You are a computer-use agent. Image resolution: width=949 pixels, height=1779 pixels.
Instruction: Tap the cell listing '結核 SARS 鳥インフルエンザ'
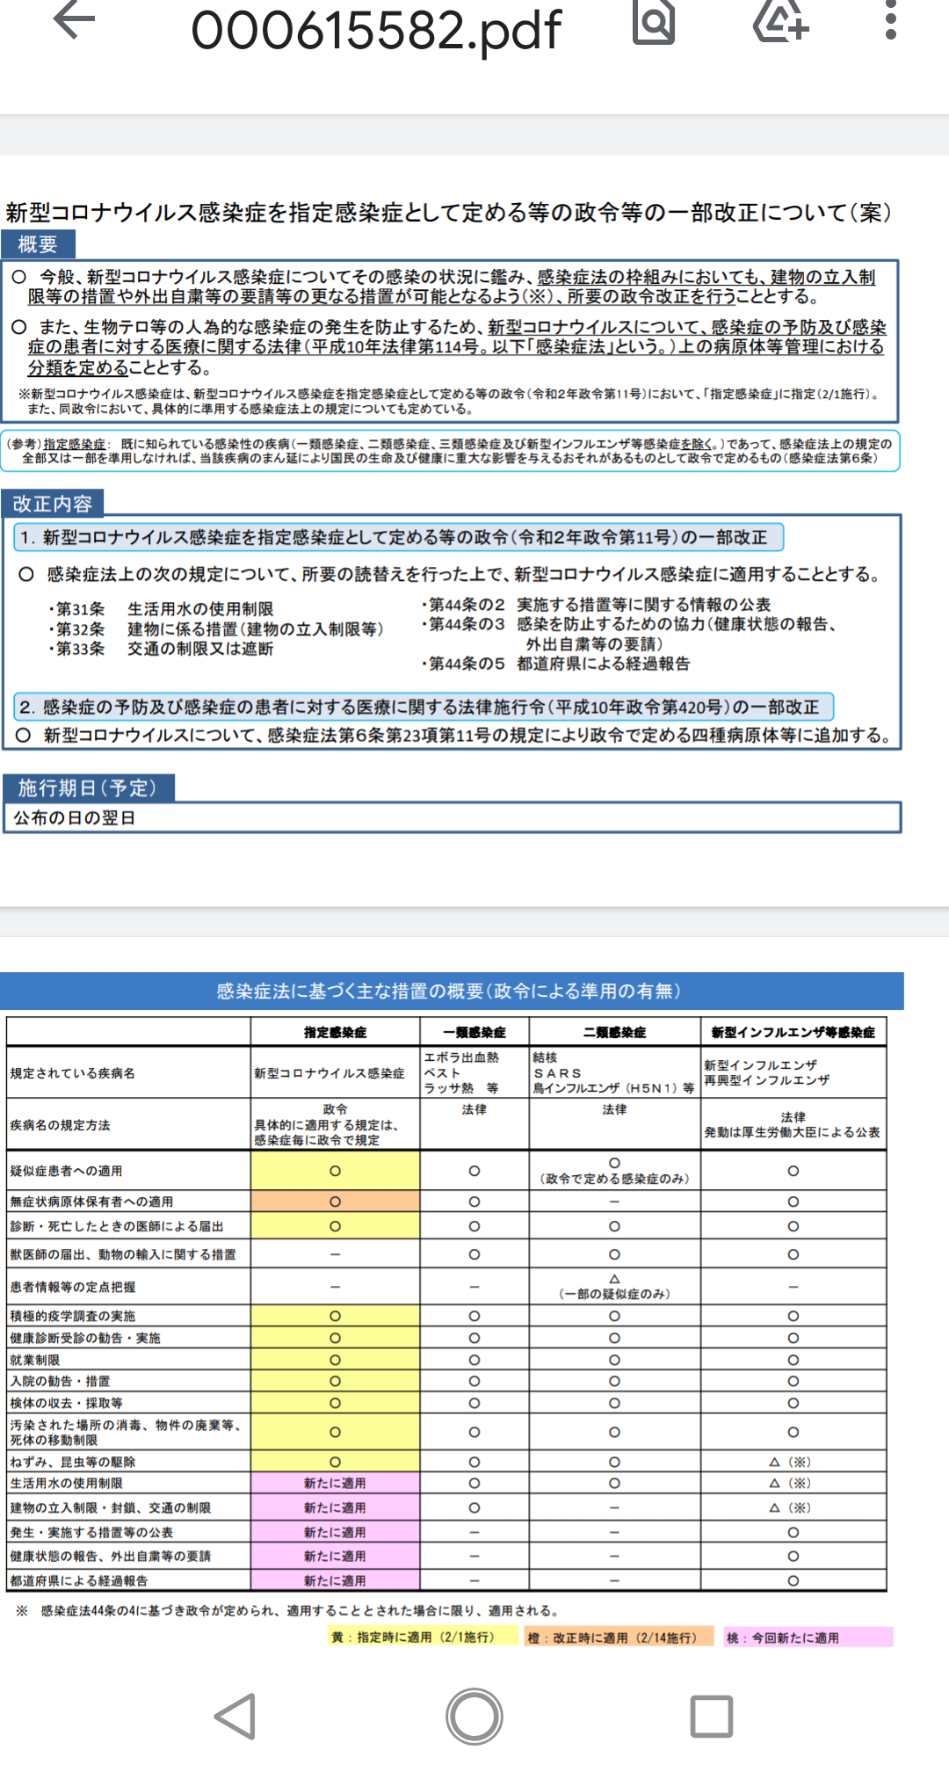click(x=613, y=1072)
